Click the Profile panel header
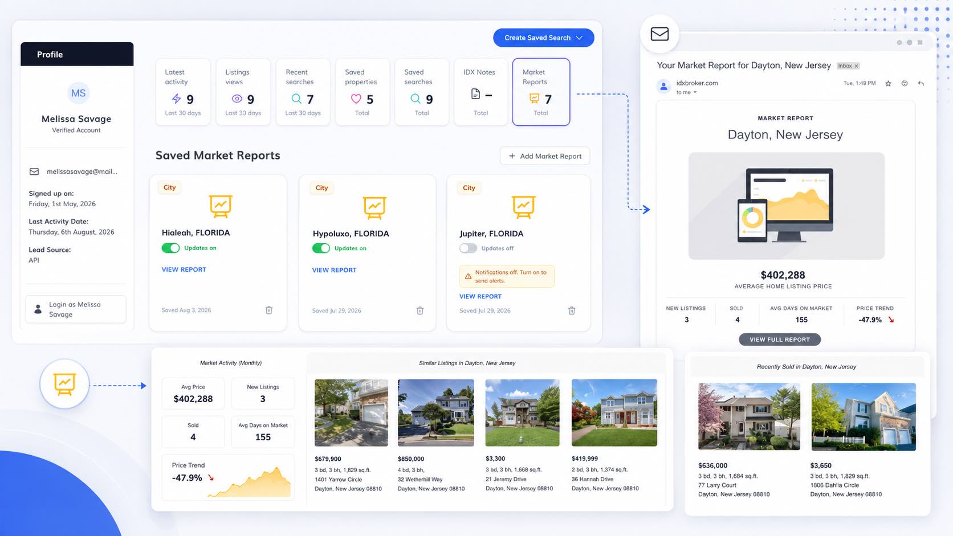953x536 pixels. click(77, 54)
